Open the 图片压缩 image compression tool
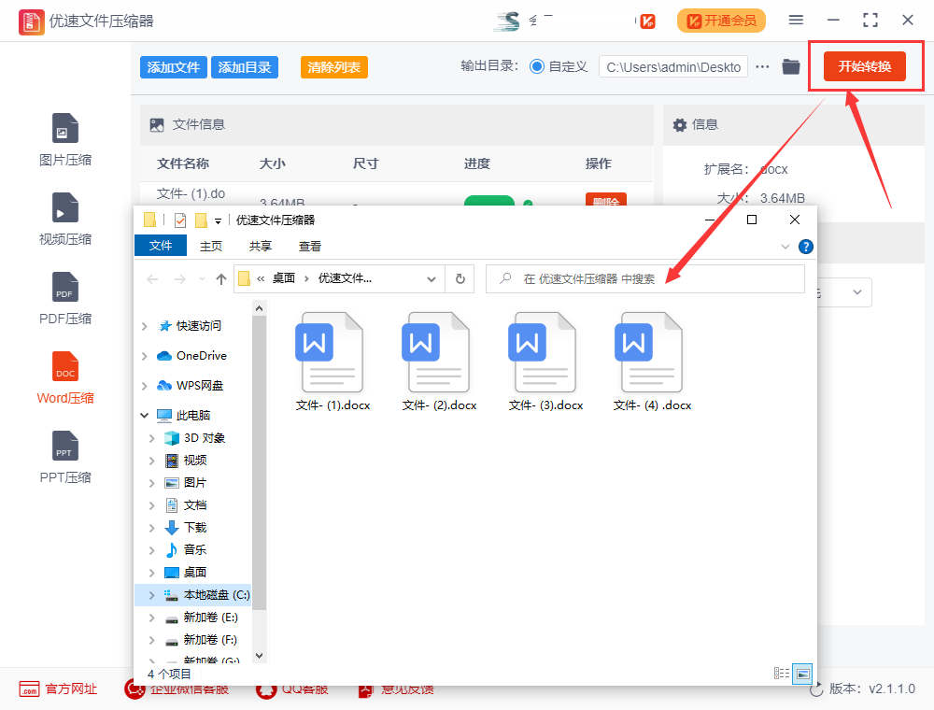The width and height of the screenshot is (934, 710). point(65,139)
